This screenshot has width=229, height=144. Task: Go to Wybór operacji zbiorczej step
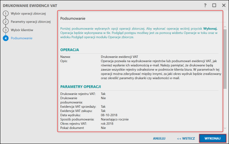click(28, 13)
